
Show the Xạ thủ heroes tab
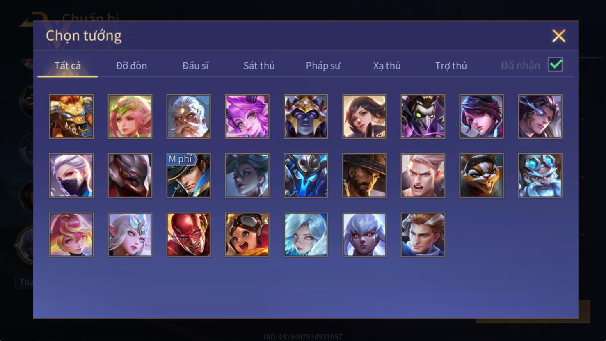pyautogui.click(x=387, y=66)
